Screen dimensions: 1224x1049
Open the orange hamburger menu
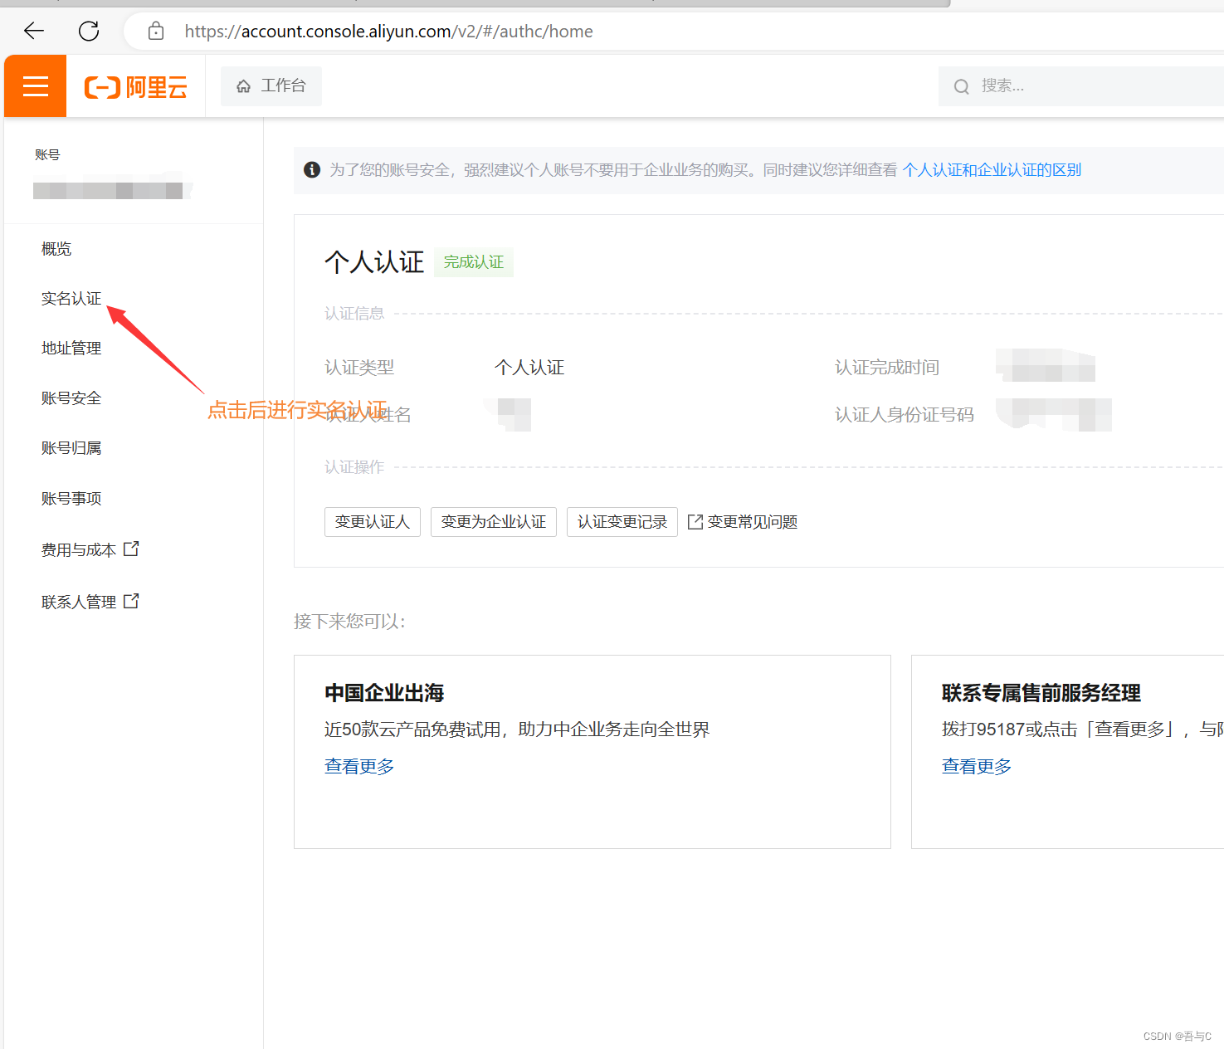coord(35,85)
